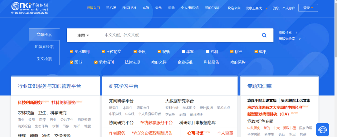Viewport: 337px width, 137px height.
Task: Open 企业标准 database link
Action: click(x=185, y=62)
